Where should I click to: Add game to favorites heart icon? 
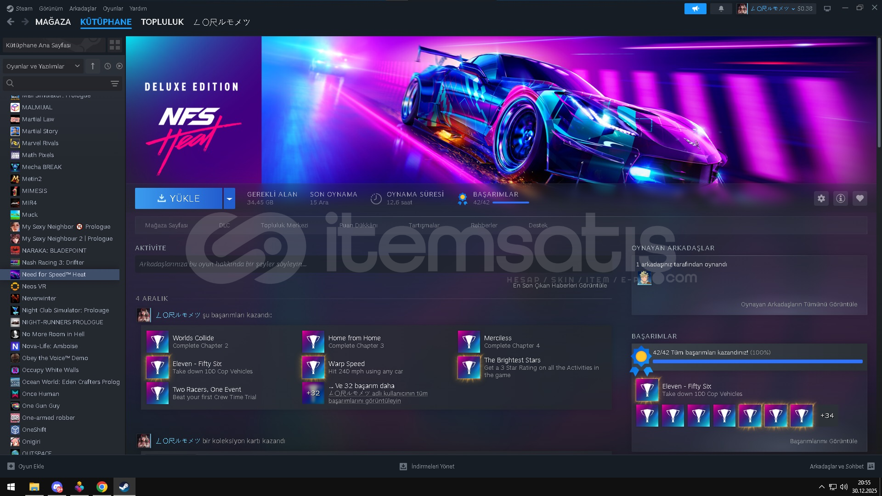pos(859,198)
